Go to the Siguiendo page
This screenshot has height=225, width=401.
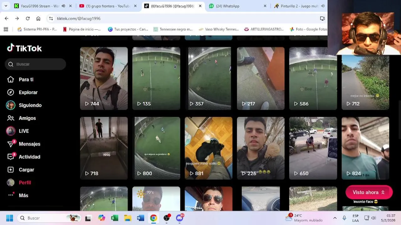coord(24,105)
